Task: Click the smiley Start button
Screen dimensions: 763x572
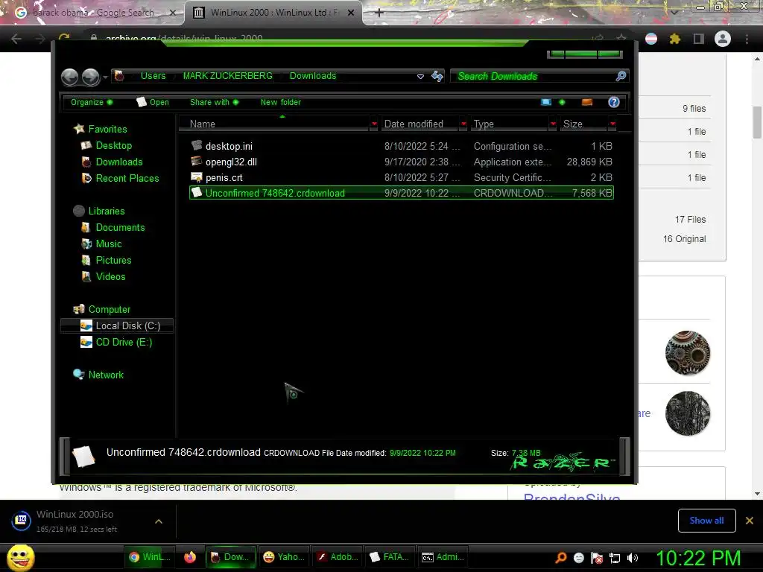Action: click(x=20, y=557)
